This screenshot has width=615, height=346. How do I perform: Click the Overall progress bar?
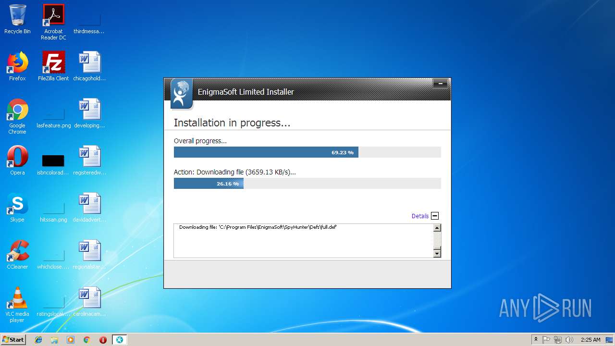(x=307, y=152)
